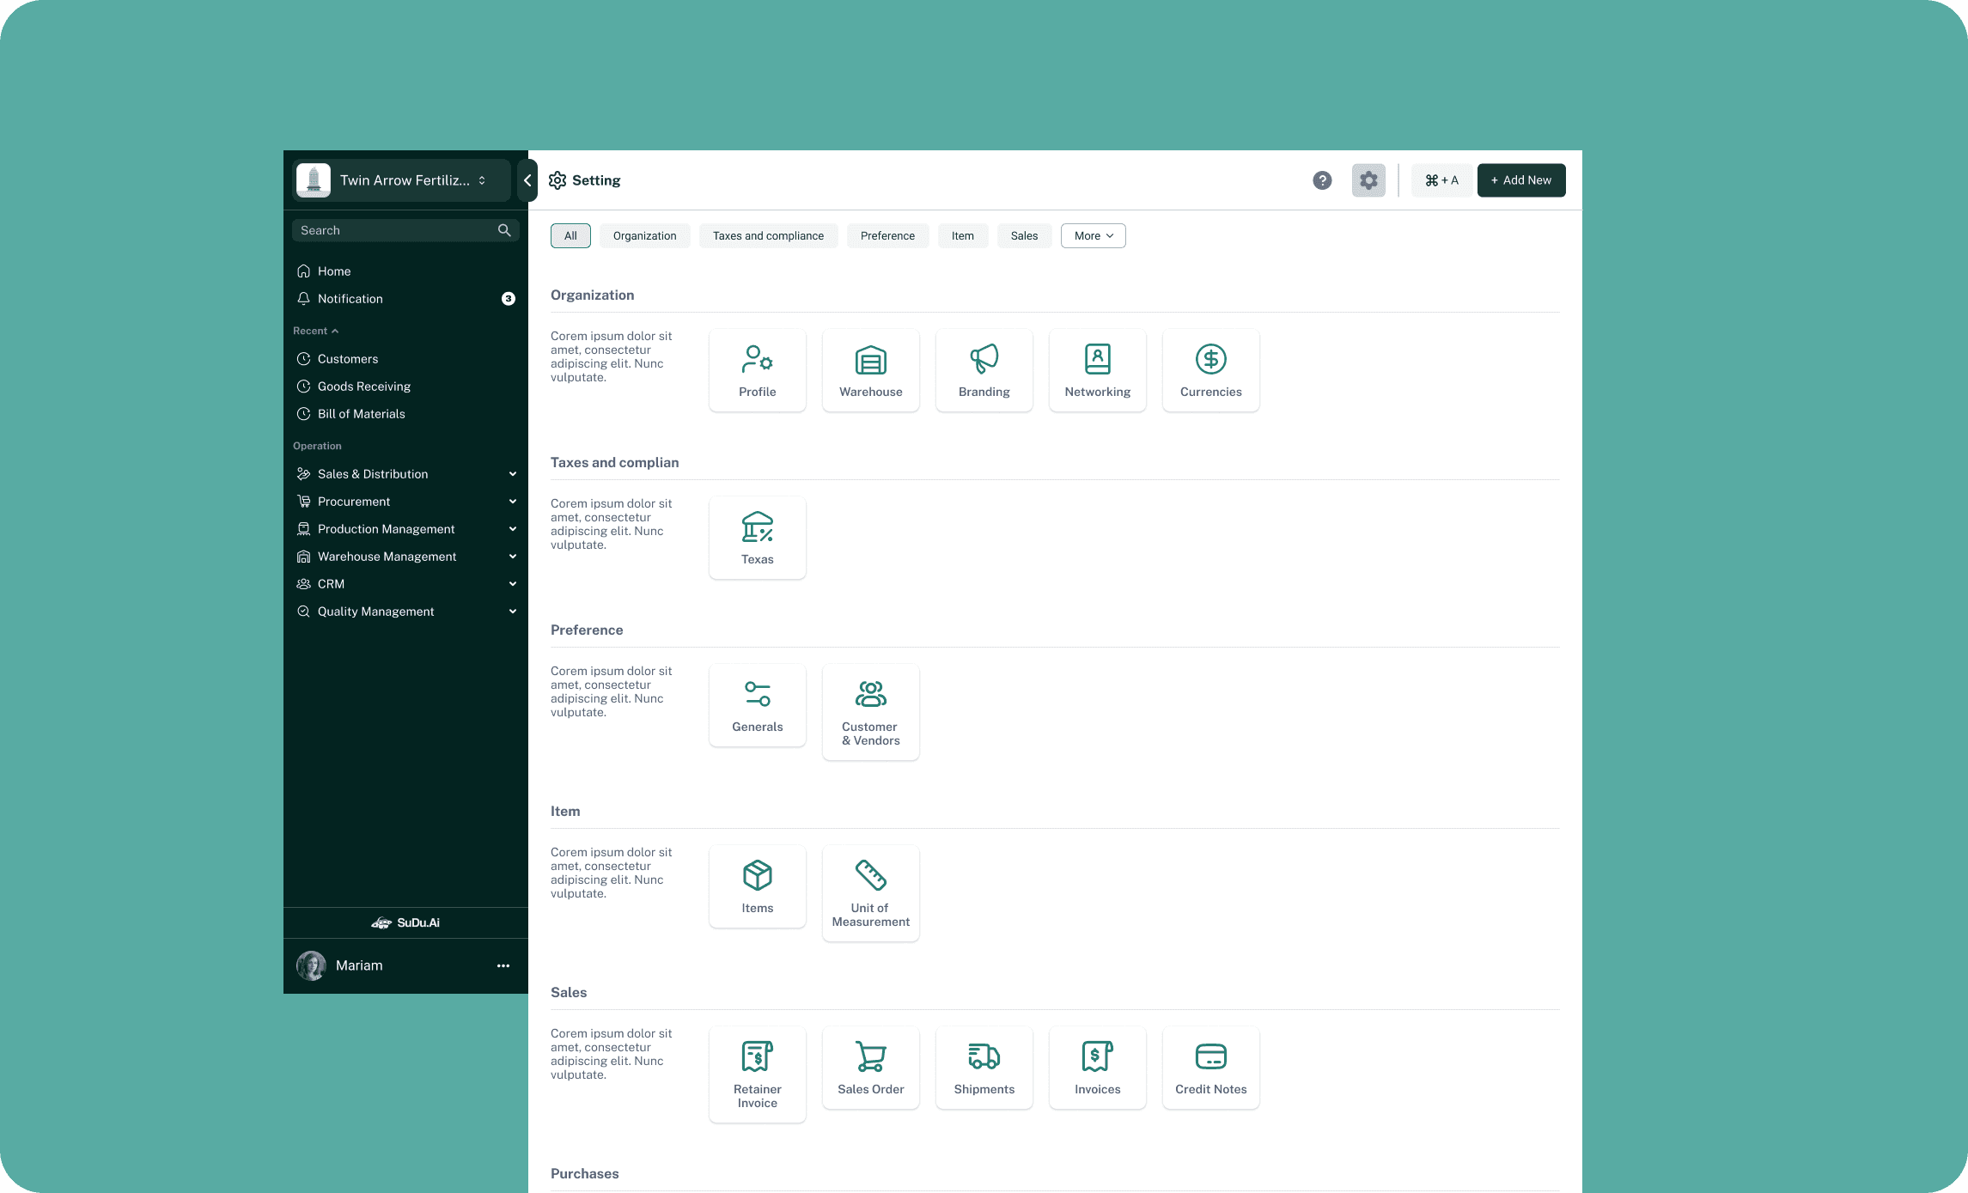The width and height of the screenshot is (1968, 1193).
Task: Open the Sales Order cart card
Action: point(870,1068)
